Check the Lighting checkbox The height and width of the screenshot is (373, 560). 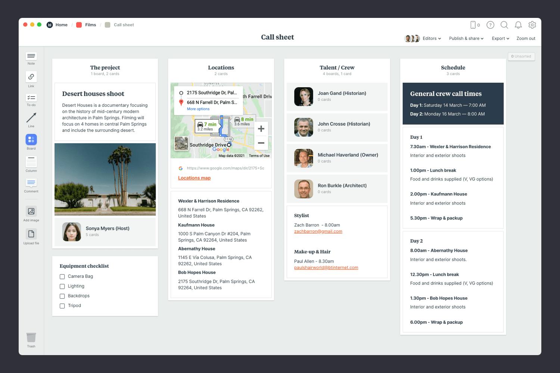[62, 286]
